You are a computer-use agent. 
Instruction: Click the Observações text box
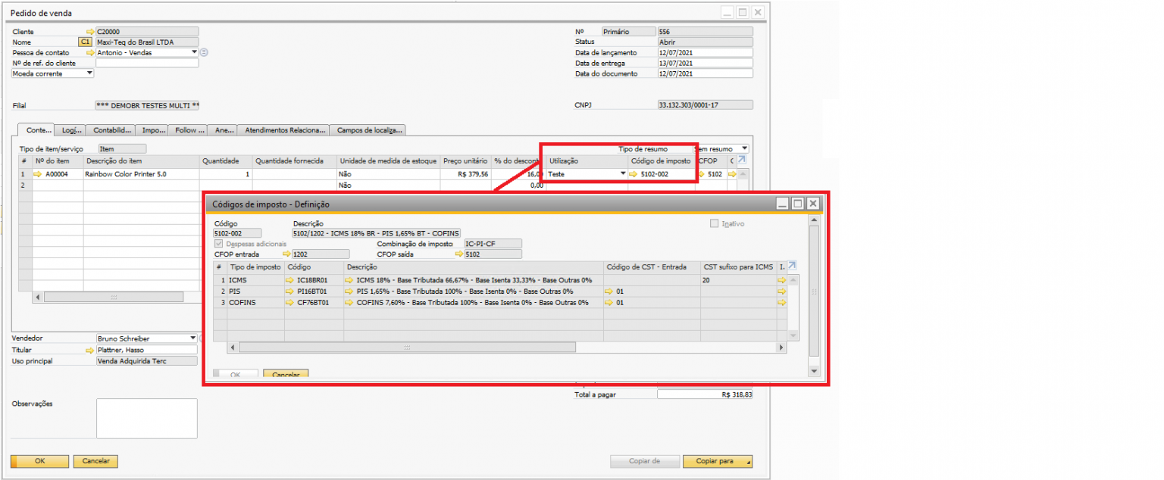(x=146, y=418)
